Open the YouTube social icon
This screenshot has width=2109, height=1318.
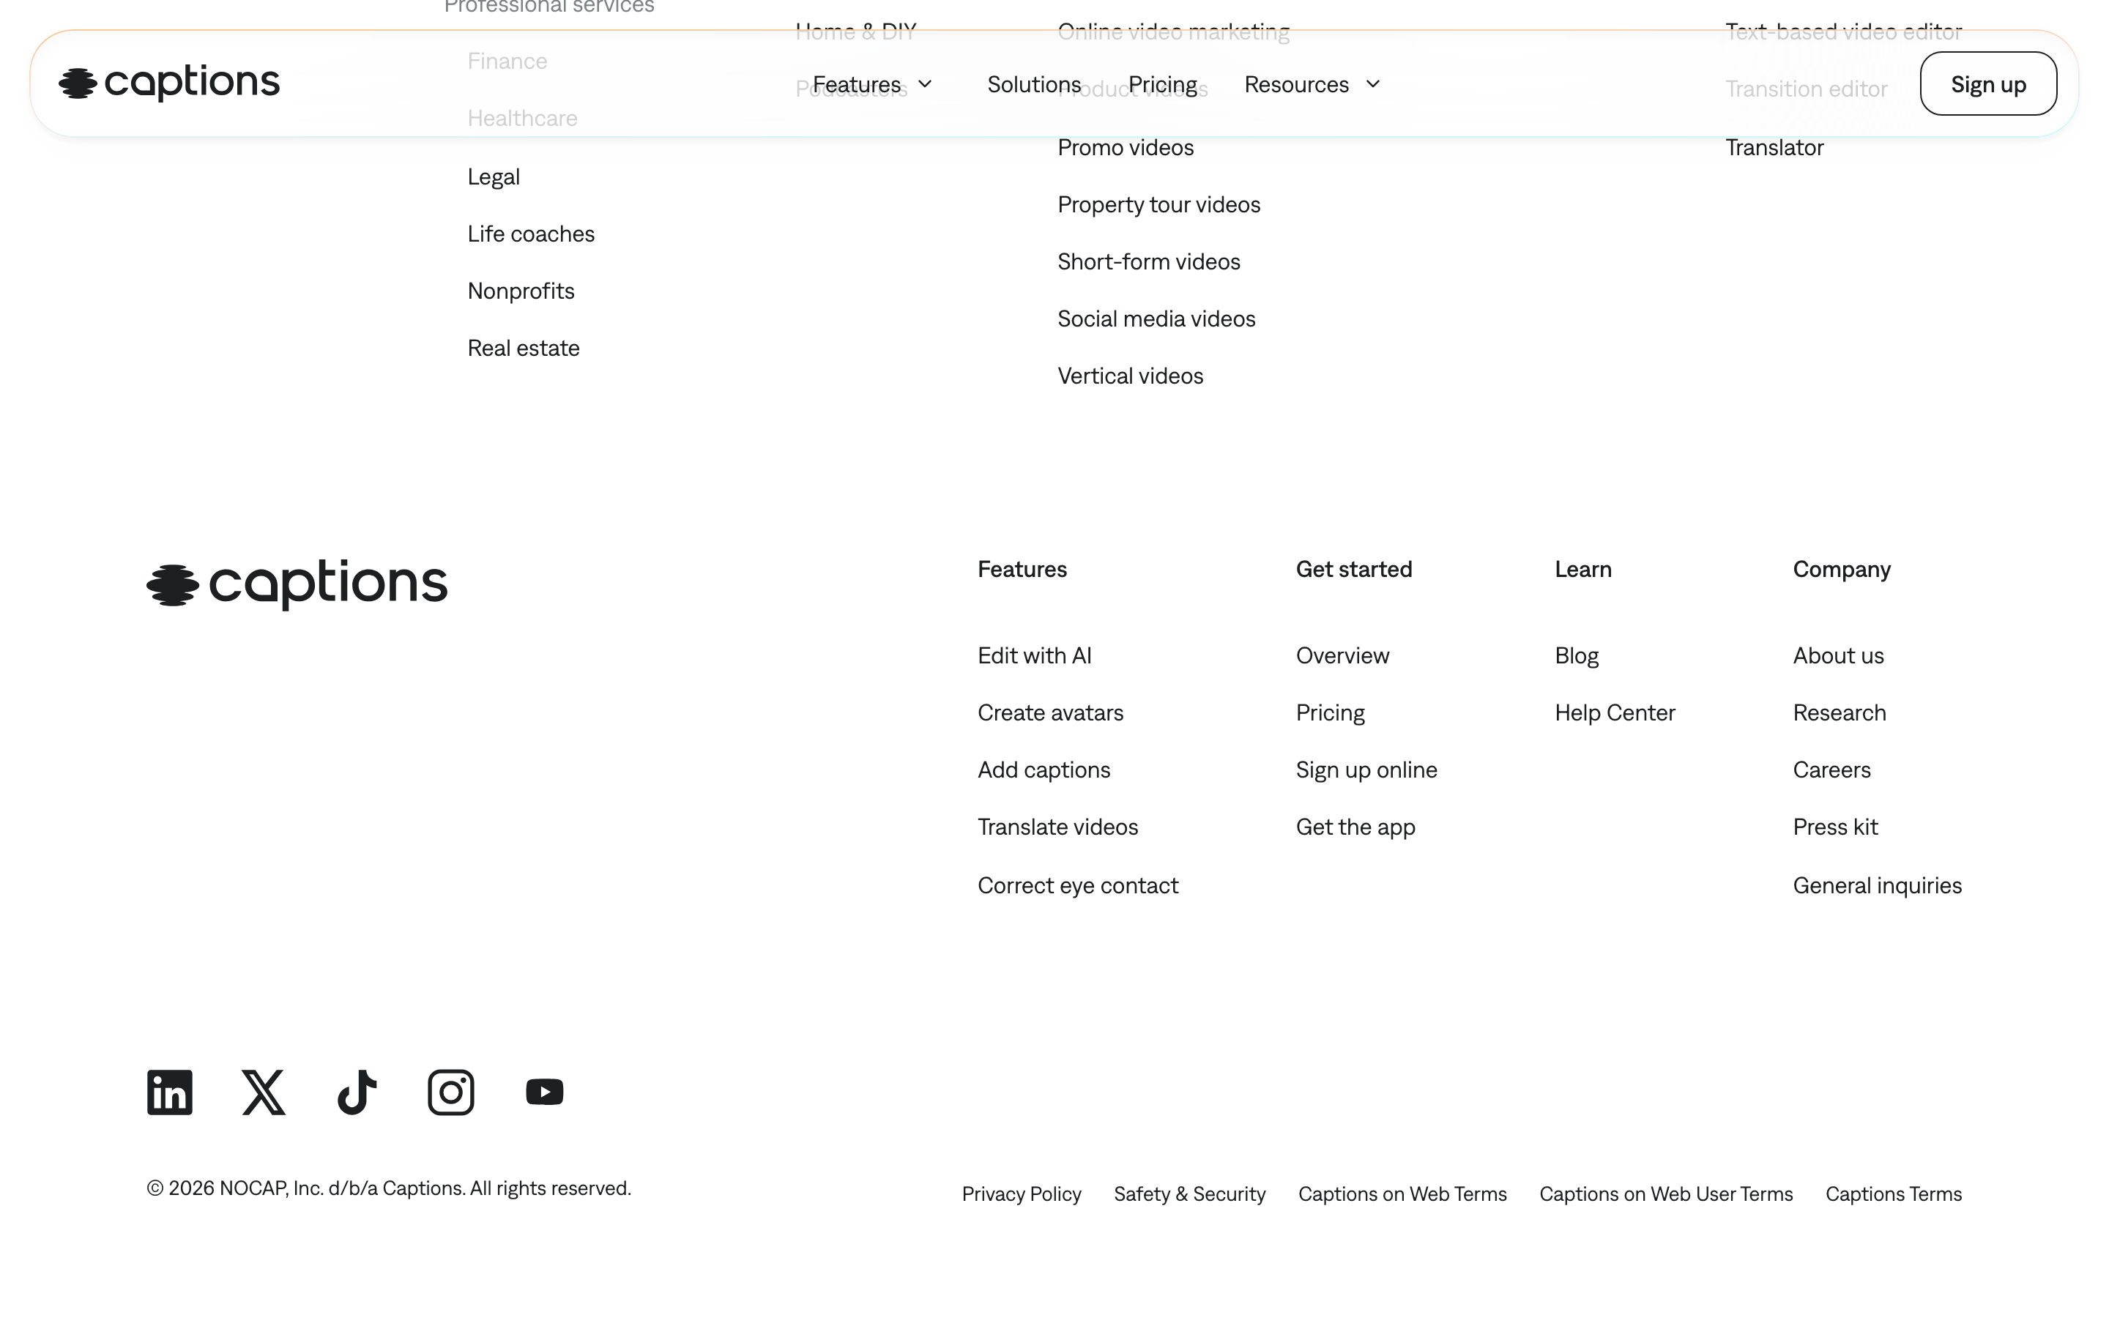click(x=545, y=1091)
